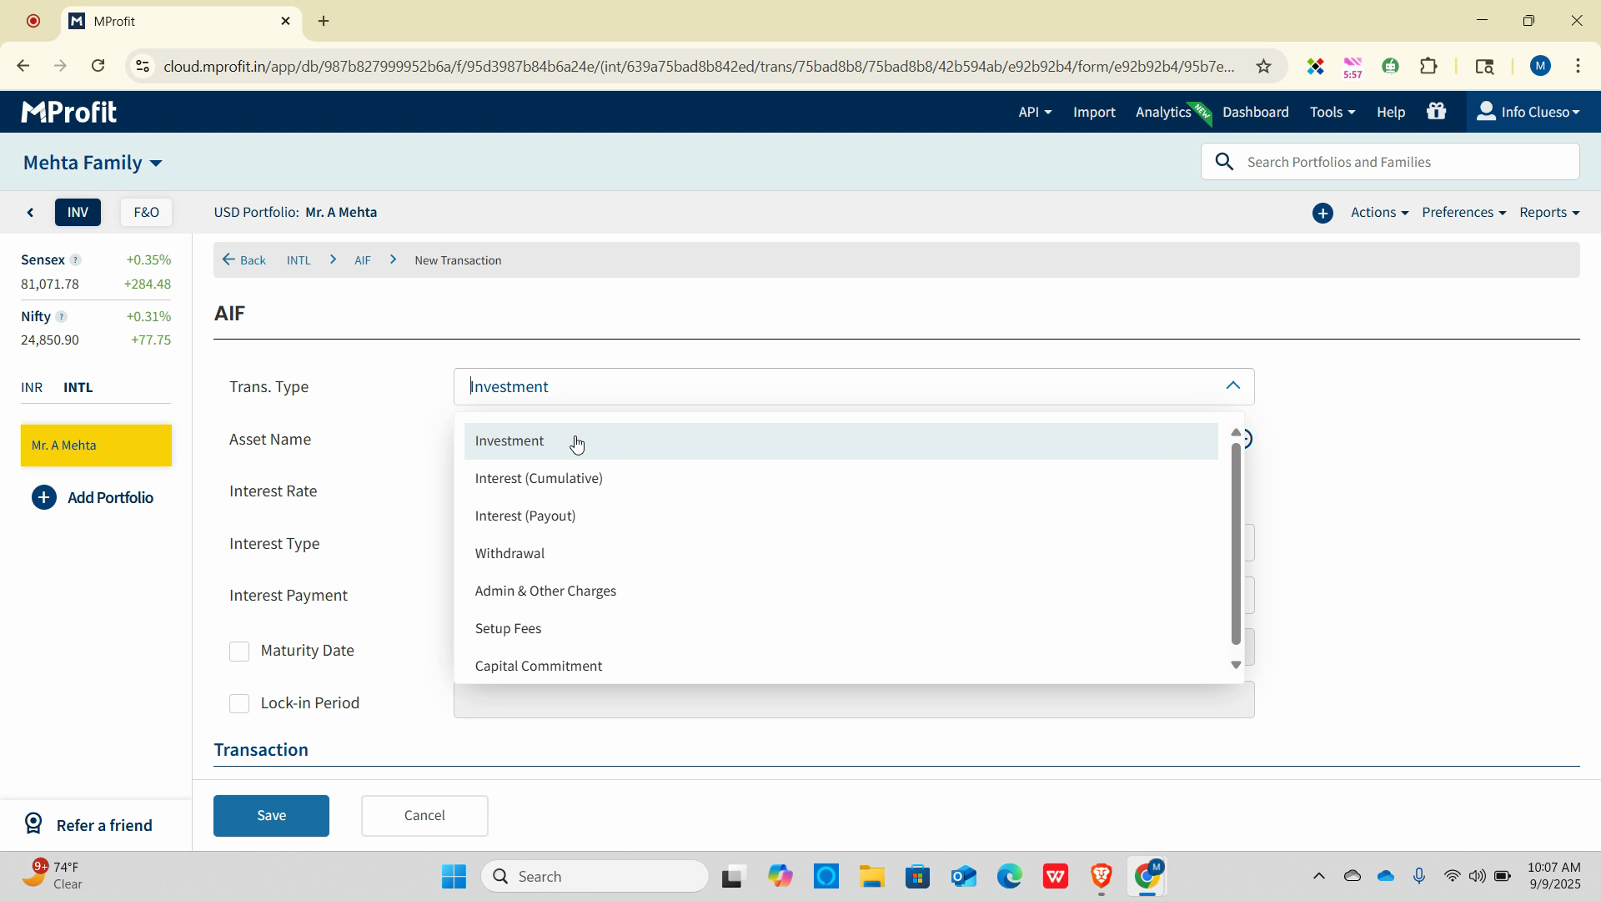
Task: Bookmark page with the star icon
Action: pos(1263,66)
